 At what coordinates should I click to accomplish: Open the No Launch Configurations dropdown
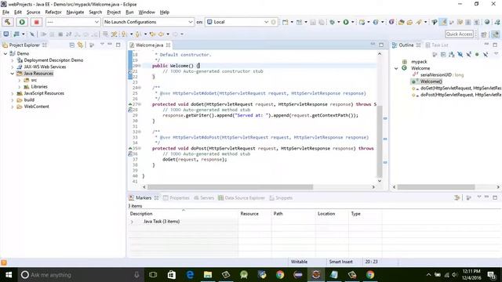148,22
